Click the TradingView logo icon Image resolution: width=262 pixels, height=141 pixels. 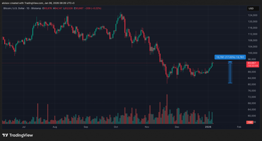coord(5,135)
